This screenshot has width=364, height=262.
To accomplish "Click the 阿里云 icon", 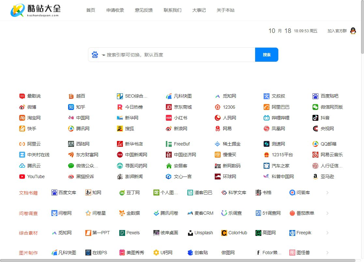I will click(22, 144).
